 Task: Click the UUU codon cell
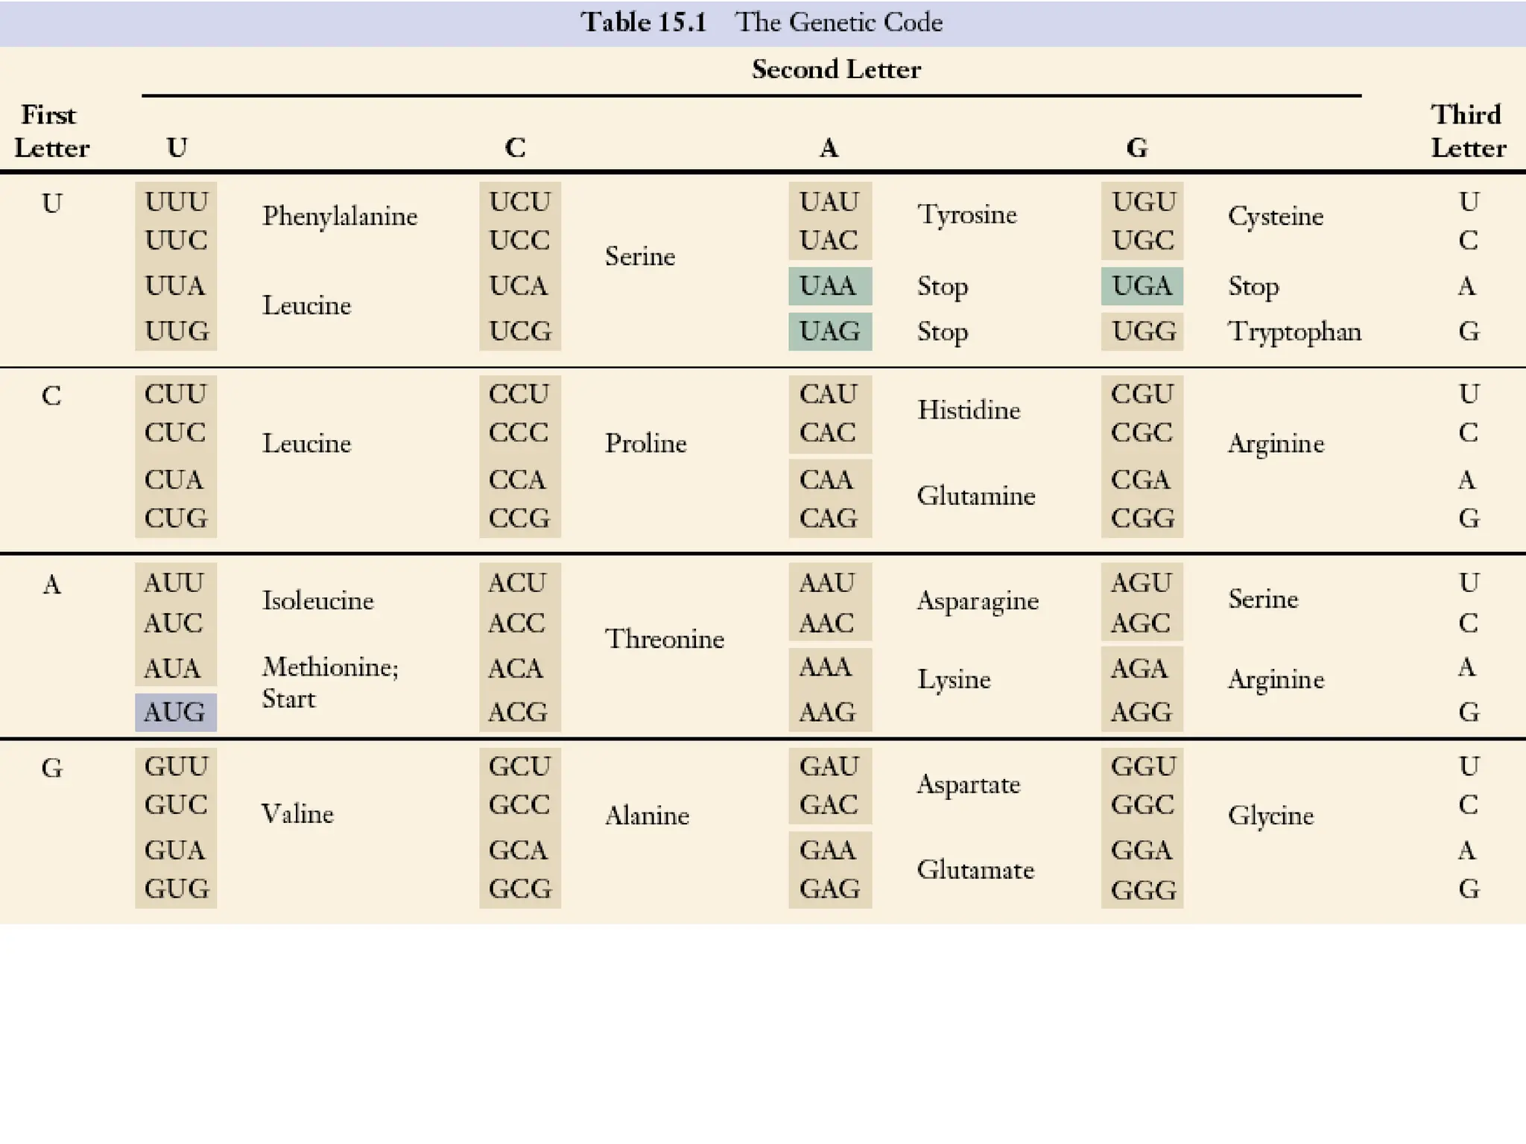click(x=176, y=202)
